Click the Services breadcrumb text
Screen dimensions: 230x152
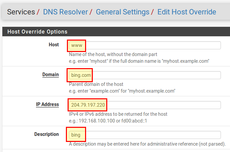pyautogui.click(x=21, y=12)
